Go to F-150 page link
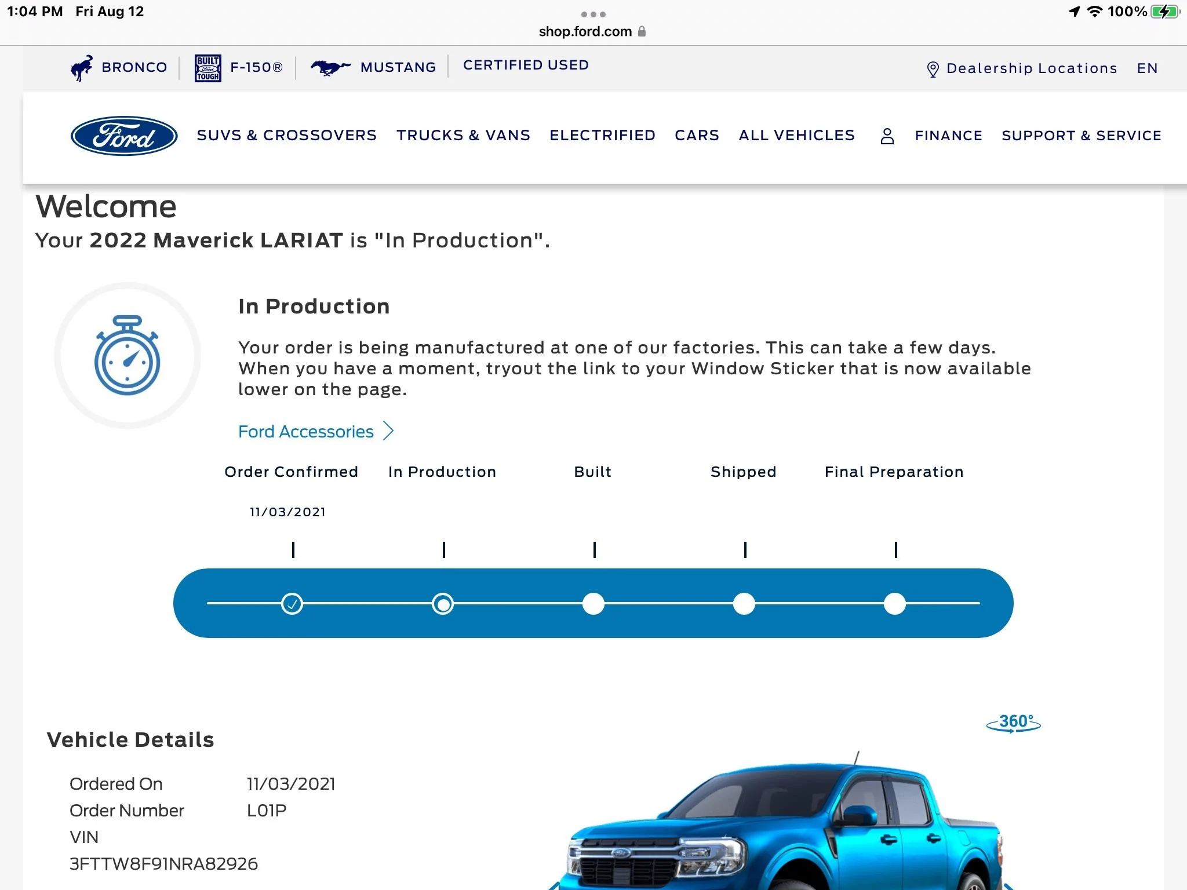Viewport: 1187px width, 890px height. tap(256, 68)
